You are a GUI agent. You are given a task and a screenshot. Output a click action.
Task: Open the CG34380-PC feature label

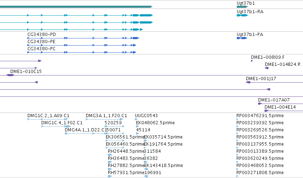41,49
